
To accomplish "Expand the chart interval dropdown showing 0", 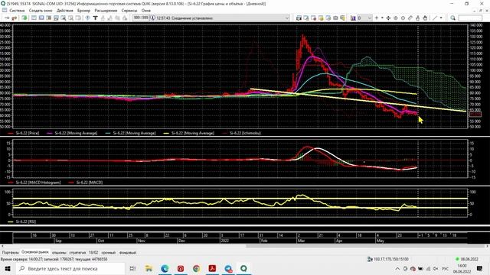I will pos(370,18).
